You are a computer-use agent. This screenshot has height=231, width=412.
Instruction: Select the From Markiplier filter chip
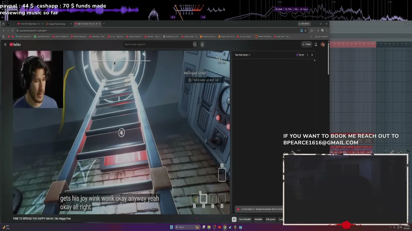click(245, 219)
